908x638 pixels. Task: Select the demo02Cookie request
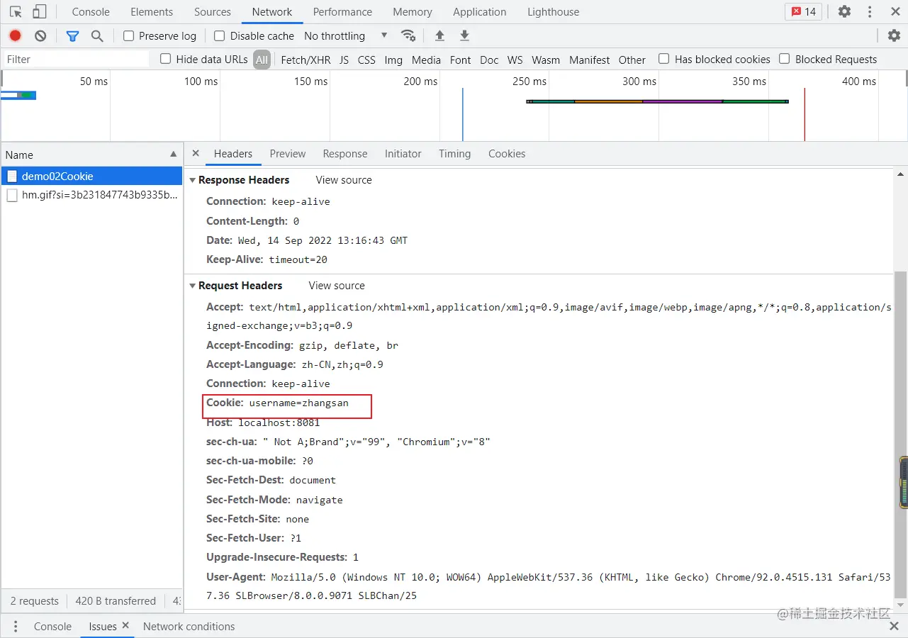91,176
